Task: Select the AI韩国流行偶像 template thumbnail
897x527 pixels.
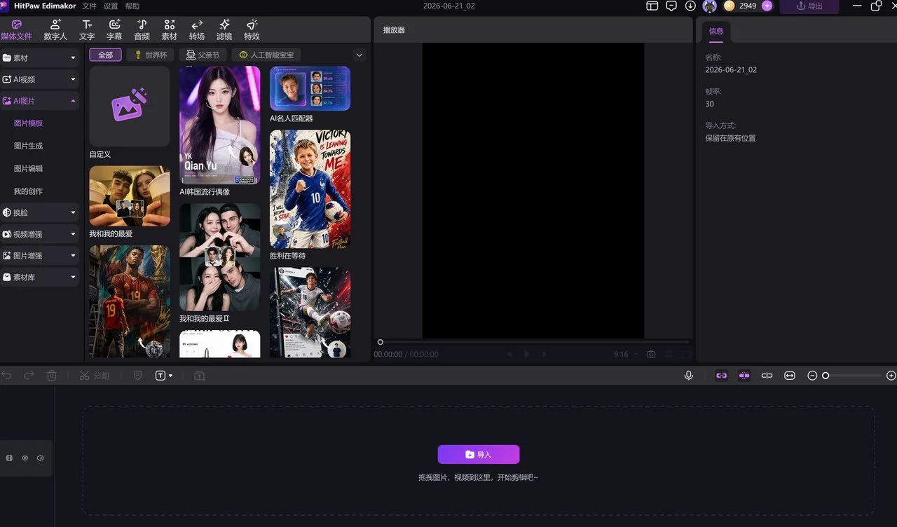Action: click(x=220, y=125)
